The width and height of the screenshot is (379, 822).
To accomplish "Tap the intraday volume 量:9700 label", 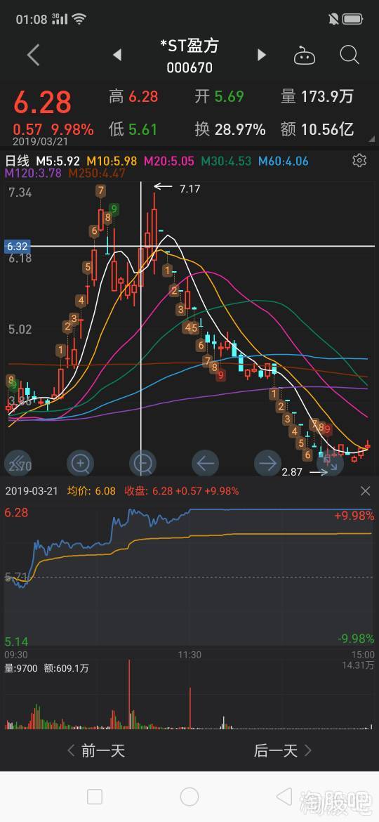I will click(x=21, y=668).
